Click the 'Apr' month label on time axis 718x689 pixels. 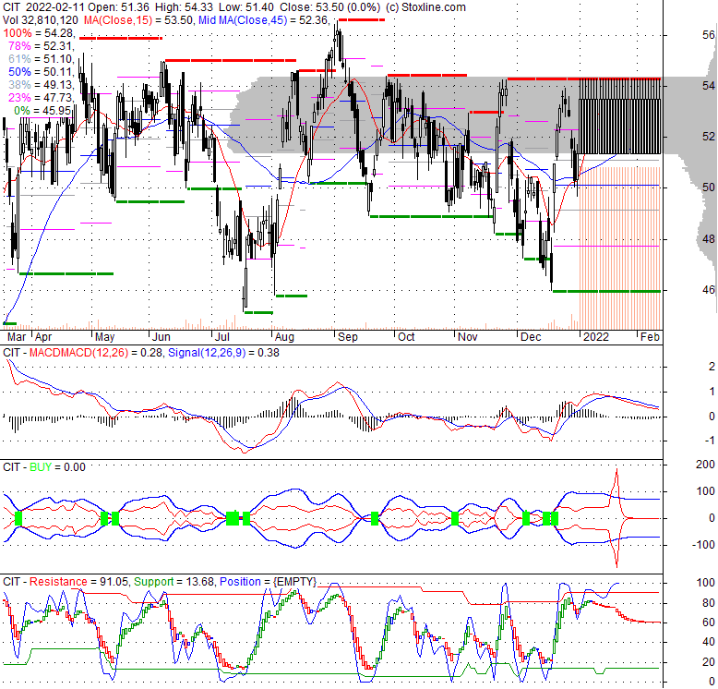point(43,337)
